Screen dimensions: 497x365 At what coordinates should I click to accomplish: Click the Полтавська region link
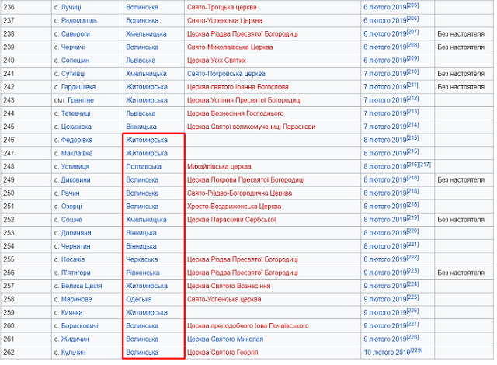pyautogui.click(x=144, y=167)
